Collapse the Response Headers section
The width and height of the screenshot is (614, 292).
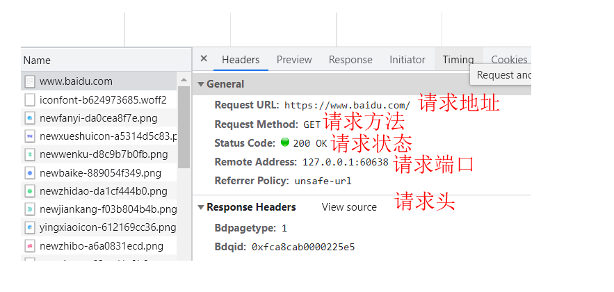click(x=201, y=207)
